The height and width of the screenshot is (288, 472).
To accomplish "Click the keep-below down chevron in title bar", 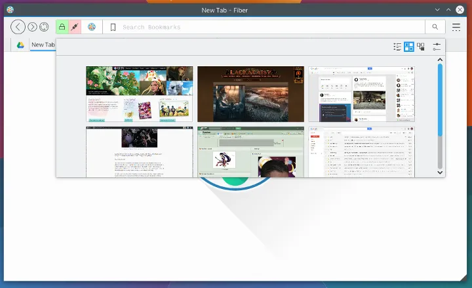I will click(x=437, y=10).
